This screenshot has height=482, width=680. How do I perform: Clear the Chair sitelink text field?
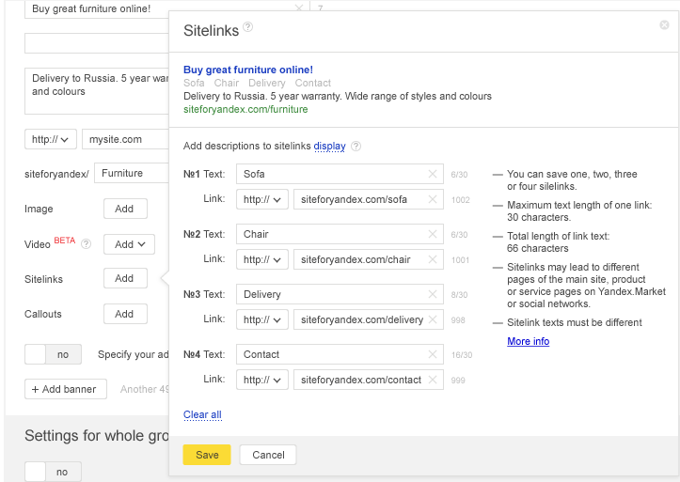pyautogui.click(x=433, y=234)
